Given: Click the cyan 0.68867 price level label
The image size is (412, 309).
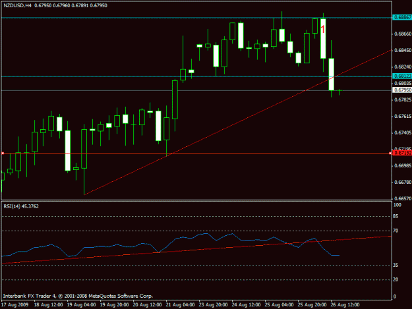Looking at the screenshot, I should point(402,17).
